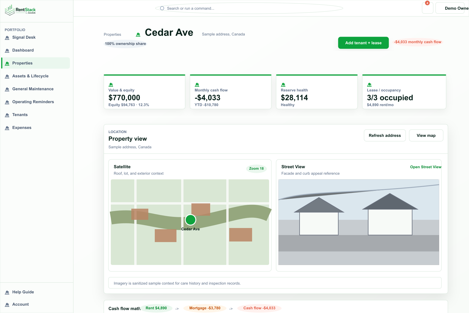
Task: Click the Value & equity card icon
Action: 111,85
